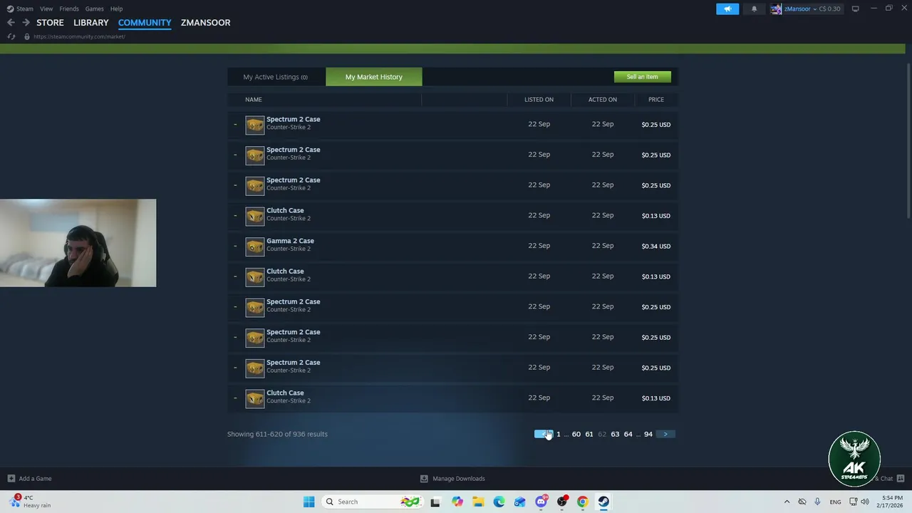Open Google Chrome from the taskbar

[x=583, y=502]
